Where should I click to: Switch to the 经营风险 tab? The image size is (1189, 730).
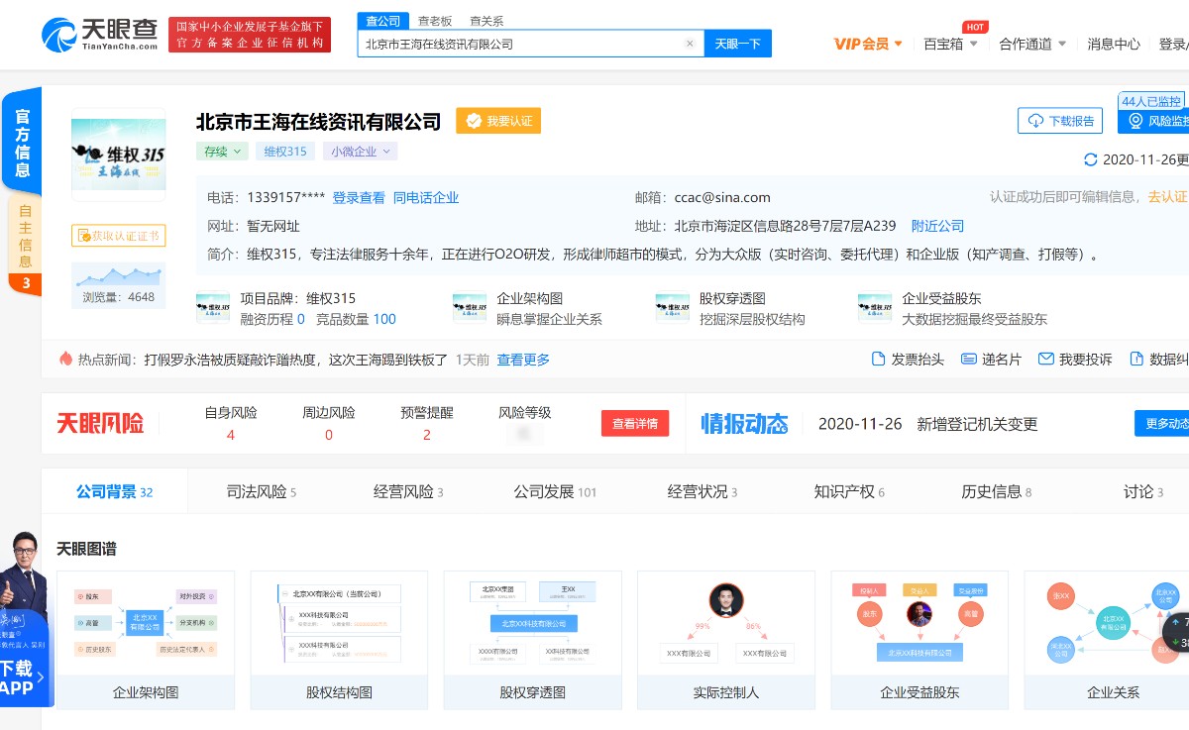408,491
